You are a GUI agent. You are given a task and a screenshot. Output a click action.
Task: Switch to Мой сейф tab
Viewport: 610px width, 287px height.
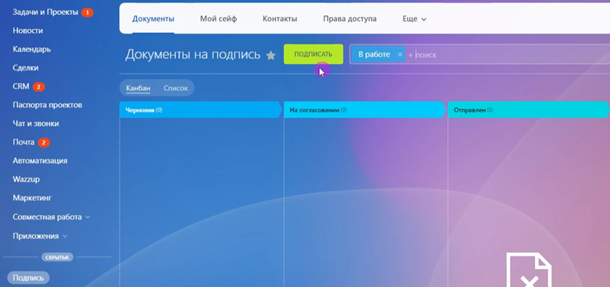pos(219,19)
